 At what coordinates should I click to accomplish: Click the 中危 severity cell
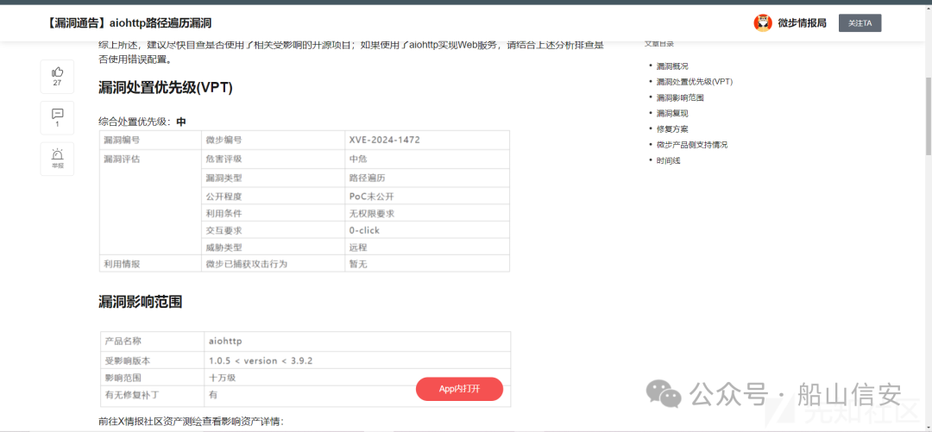[x=427, y=160]
